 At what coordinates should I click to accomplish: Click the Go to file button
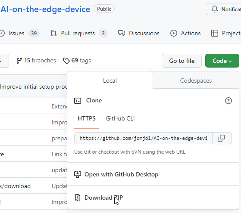[182, 61]
